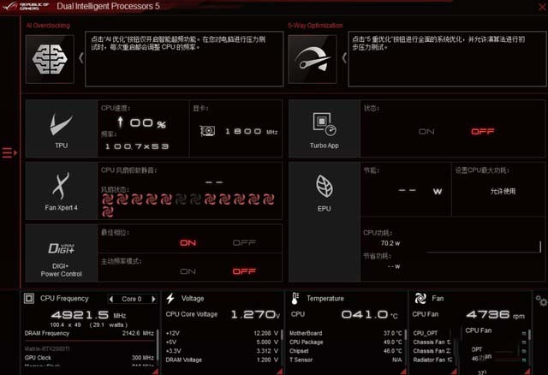Open the Turbo App module
Viewport: 548px width, 375px height.
[324, 128]
